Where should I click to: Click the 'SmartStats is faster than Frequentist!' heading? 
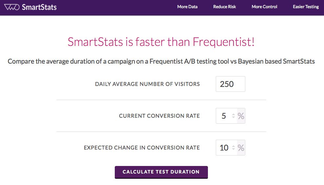coord(161,42)
